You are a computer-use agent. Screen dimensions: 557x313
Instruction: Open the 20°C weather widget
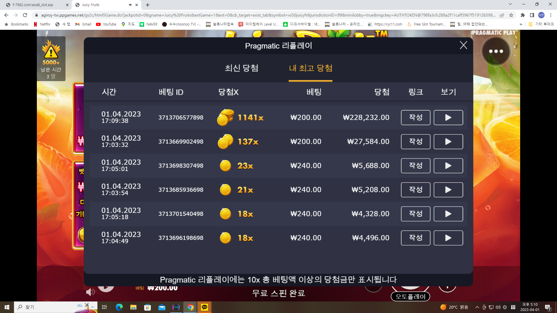click(454, 307)
